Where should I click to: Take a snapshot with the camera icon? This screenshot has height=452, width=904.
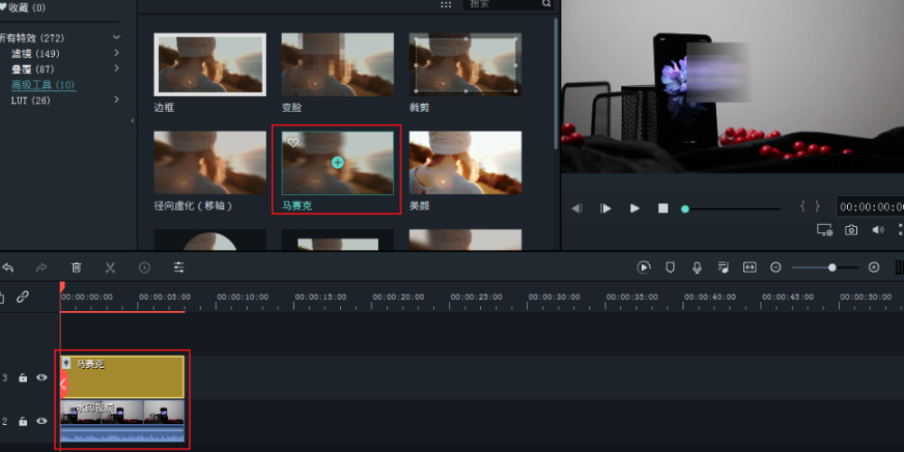pos(851,230)
